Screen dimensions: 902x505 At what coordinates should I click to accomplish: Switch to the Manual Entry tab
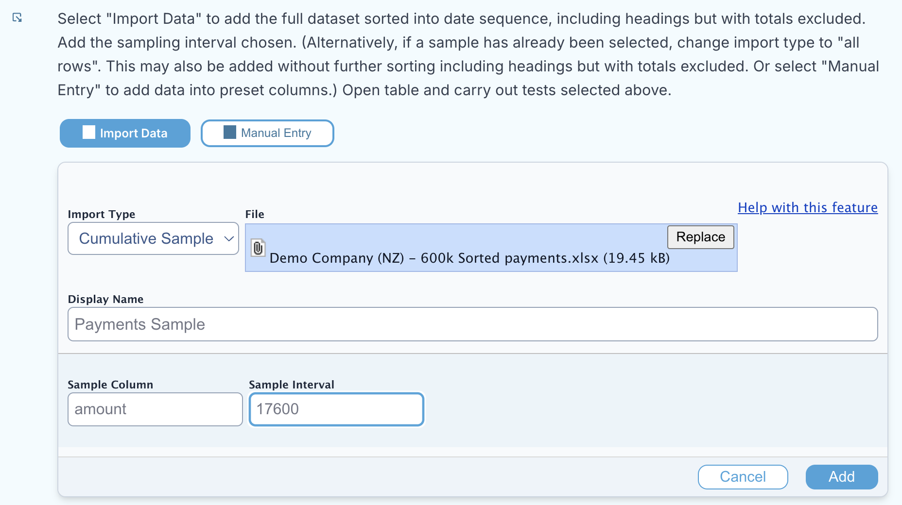click(x=267, y=133)
